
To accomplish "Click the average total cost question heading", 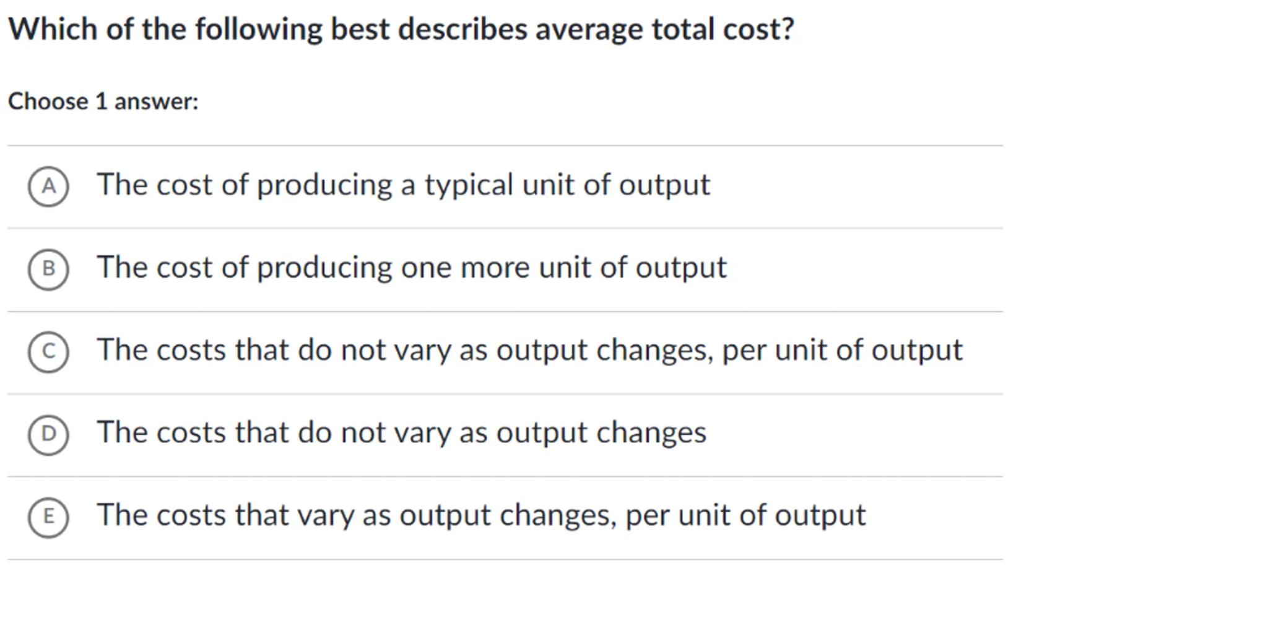I will click(x=400, y=29).
